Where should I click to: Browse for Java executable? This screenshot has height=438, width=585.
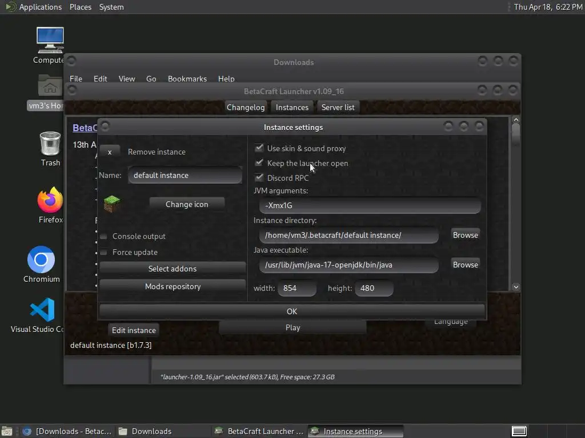coord(465,265)
